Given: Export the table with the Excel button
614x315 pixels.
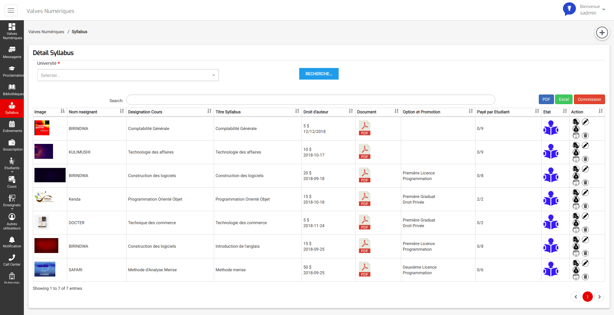Looking at the screenshot, I should [564, 99].
